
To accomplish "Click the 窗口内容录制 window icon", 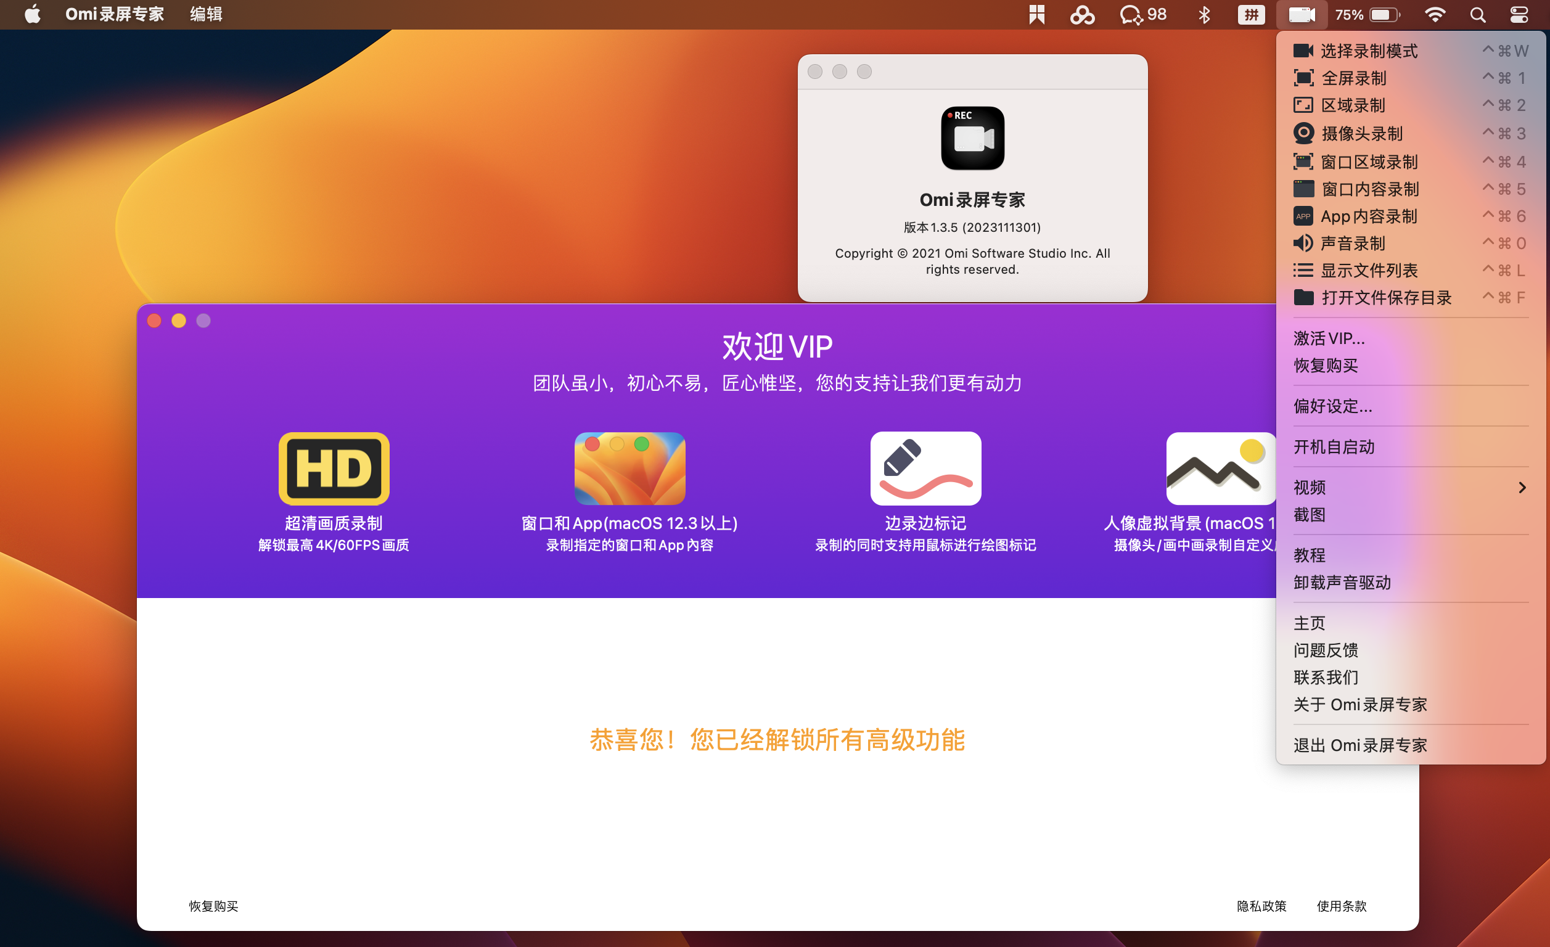I will (x=1303, y=189).
